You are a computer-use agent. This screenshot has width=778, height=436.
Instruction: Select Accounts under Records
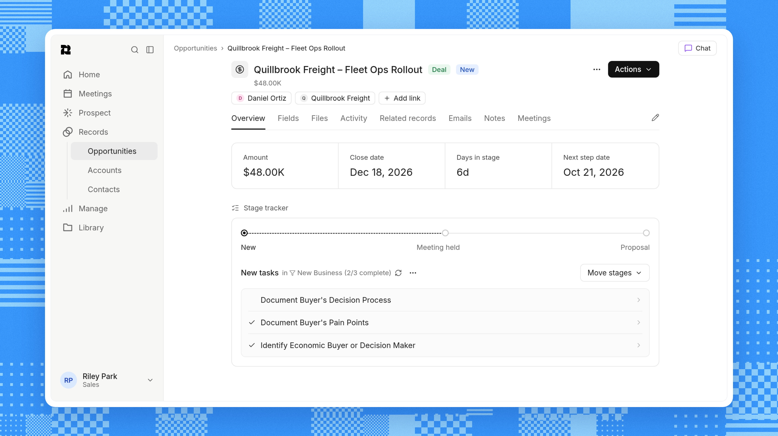coord(104,170)
